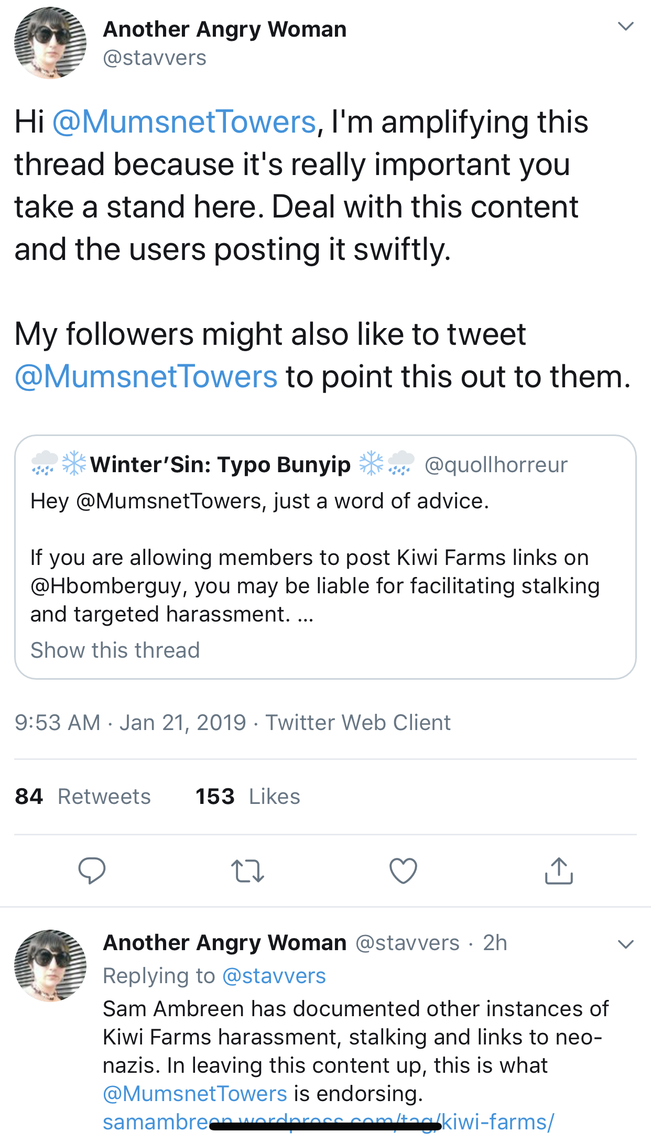This screenshot has width=651, height=1143.
Task: Expand options chevron on reply tweet
Action: (x=626, y=944)
